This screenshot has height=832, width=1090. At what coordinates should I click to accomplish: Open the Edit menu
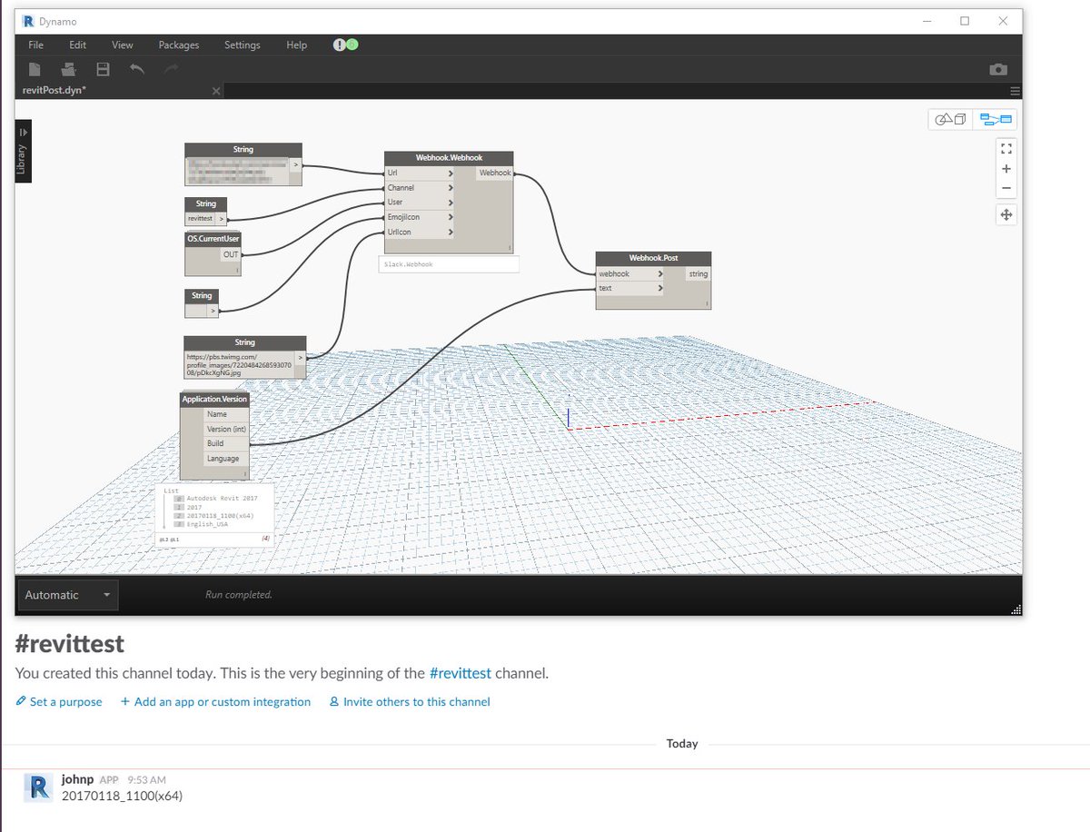[78, 45]
